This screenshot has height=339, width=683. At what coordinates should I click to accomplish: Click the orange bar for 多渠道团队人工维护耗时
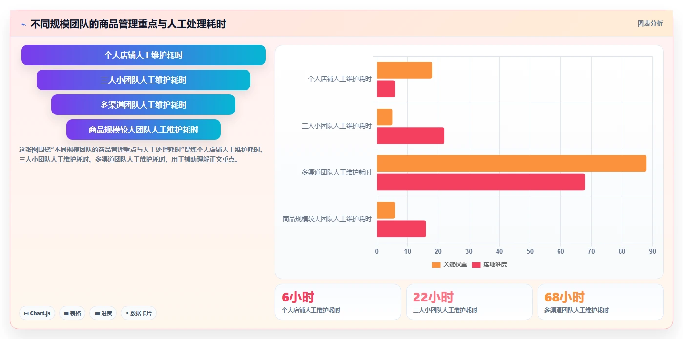click(x=512, y=164)
